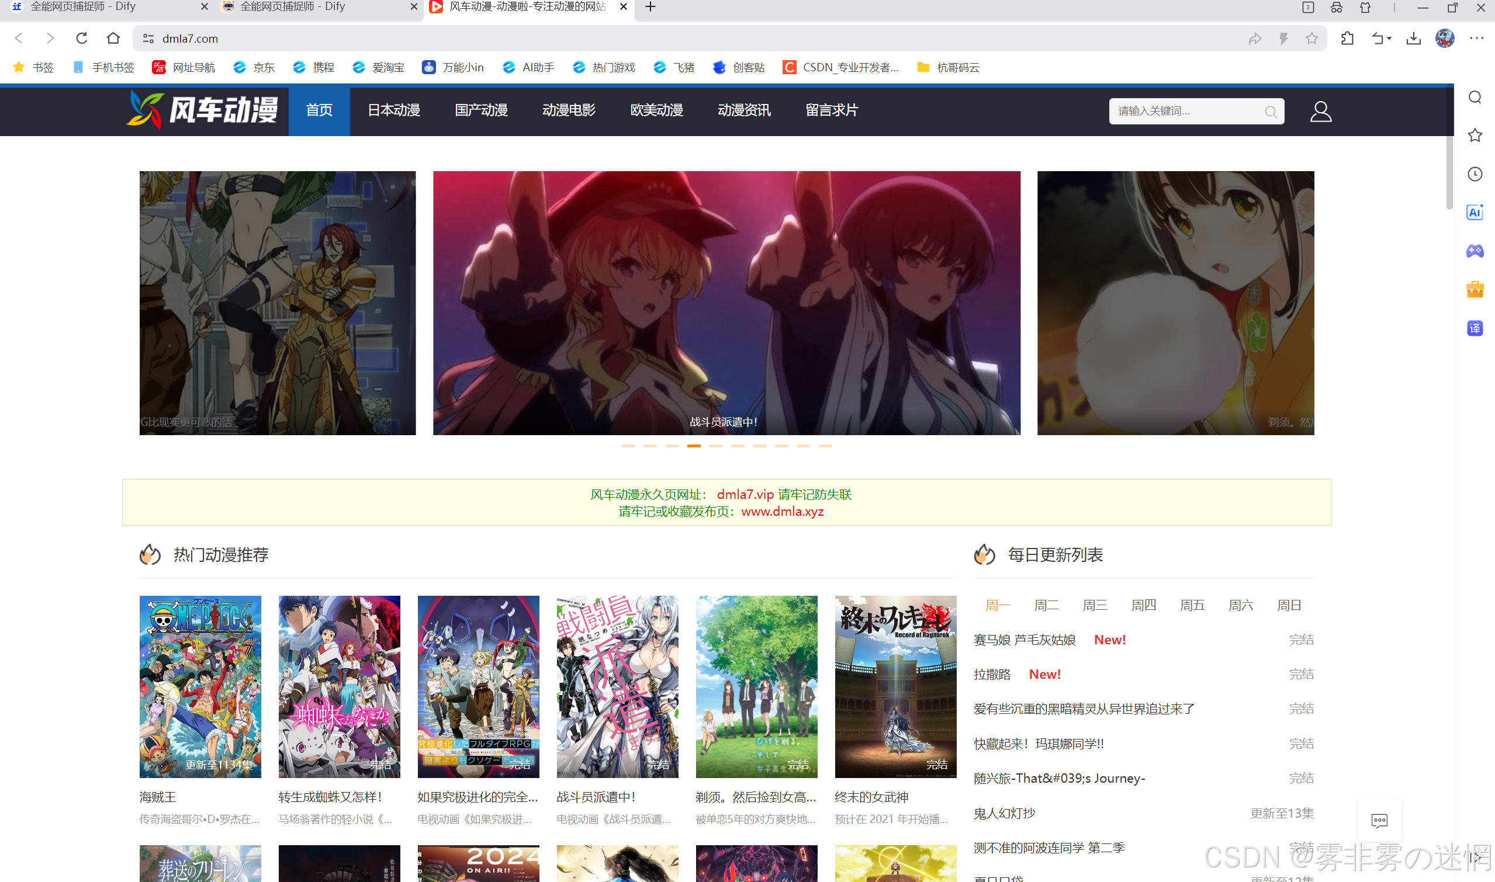Image resolution: width=1495 pixels, height=882 pixels.
Task: Open a new browser tab
Action: (650, 7)
